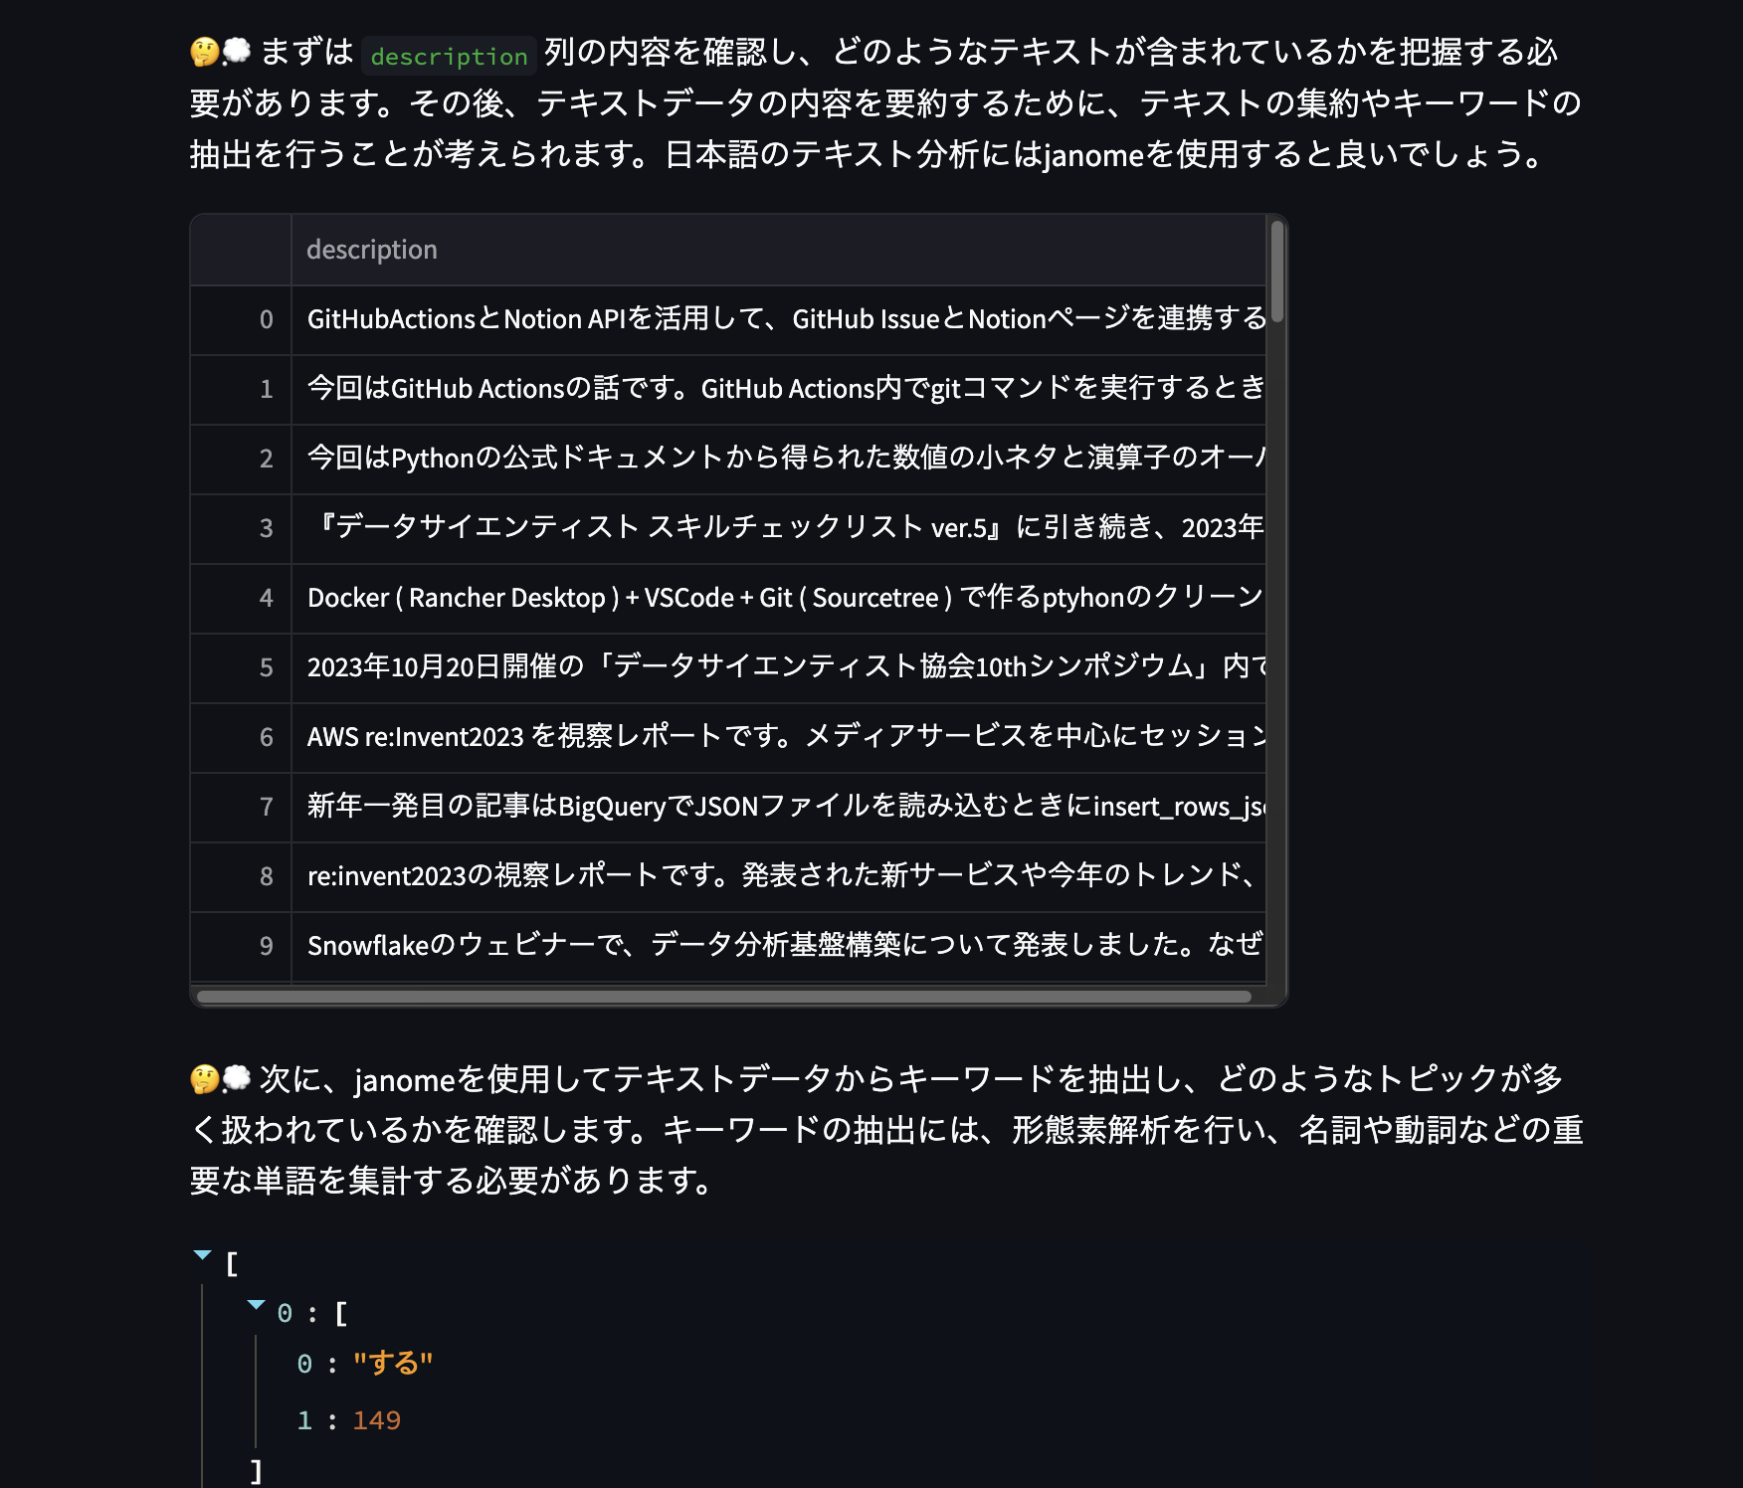Click the table's horizontal scrollbar

tap(723, 997)
